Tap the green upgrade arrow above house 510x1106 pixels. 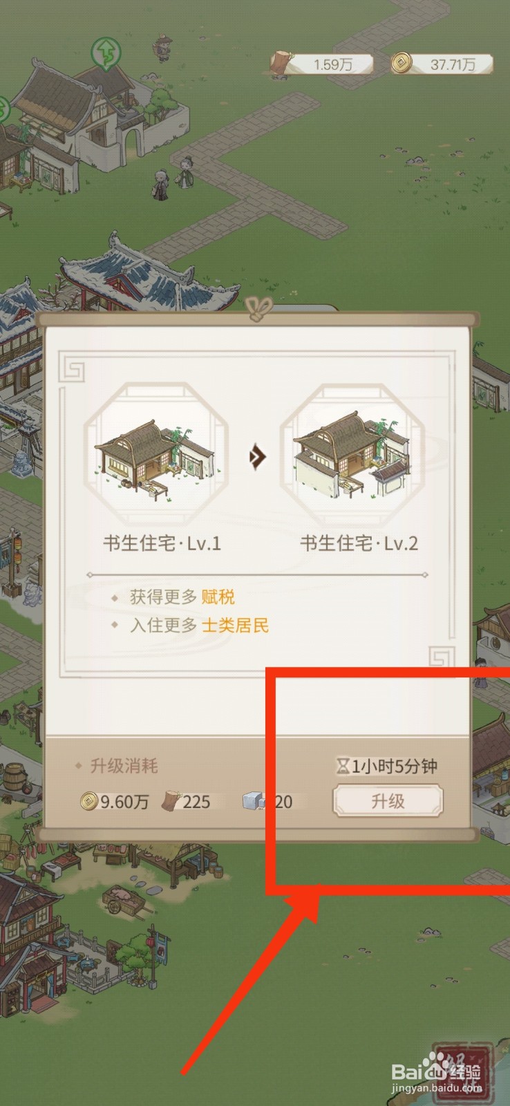[106, 53]
